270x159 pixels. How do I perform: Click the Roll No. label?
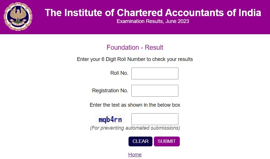[x=119, y=73]
